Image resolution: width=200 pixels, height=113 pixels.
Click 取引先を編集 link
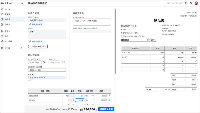36,24
